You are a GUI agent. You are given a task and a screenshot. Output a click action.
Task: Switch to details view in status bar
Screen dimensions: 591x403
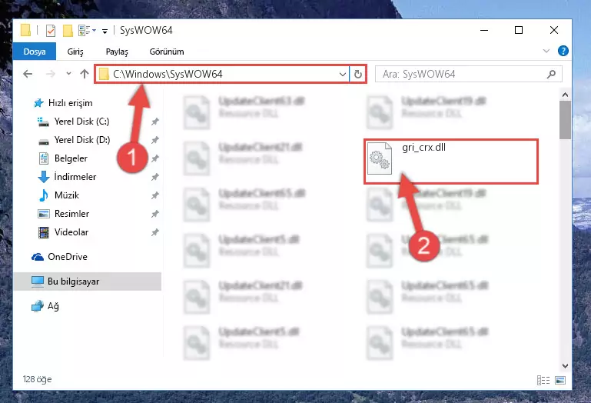(543, 381)
